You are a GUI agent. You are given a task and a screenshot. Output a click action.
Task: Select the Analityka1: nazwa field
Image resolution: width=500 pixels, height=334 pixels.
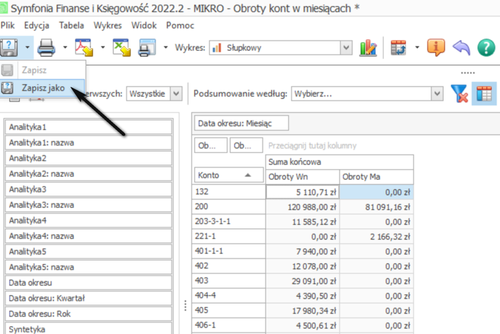(x=88, y=143)
